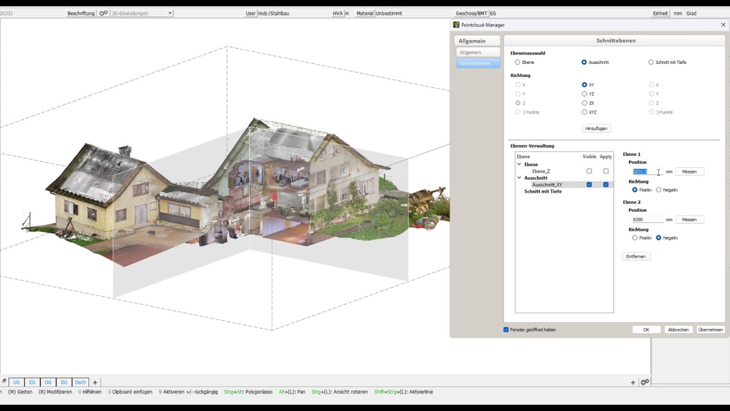Set Ebene 1 direction to Negativ

pyautogui.click(x=658, y=190)
